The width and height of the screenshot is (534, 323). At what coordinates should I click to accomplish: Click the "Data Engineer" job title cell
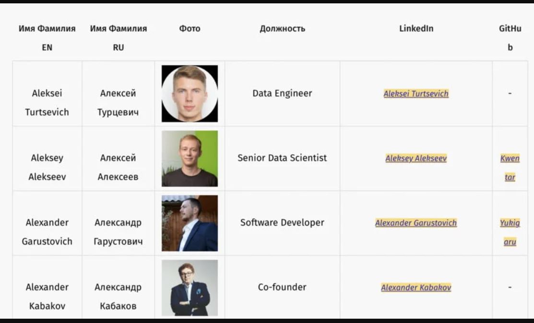282,94
